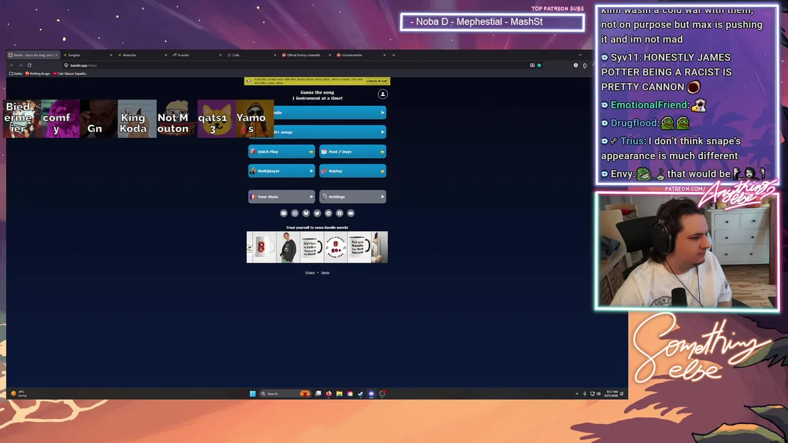Open the email social icon
The width and height of the screenshot is (788, 443).
click(284, 214)
